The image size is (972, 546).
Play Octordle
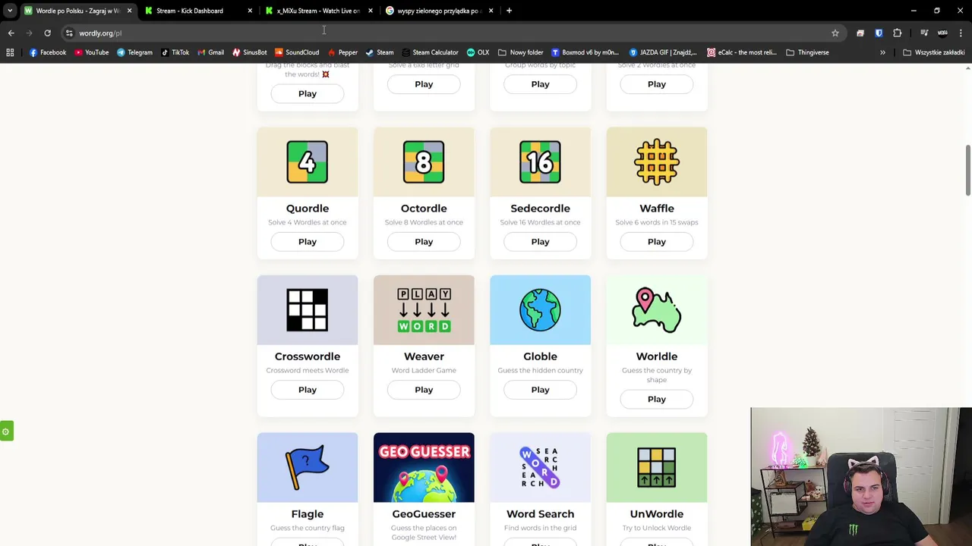(424, 241)
